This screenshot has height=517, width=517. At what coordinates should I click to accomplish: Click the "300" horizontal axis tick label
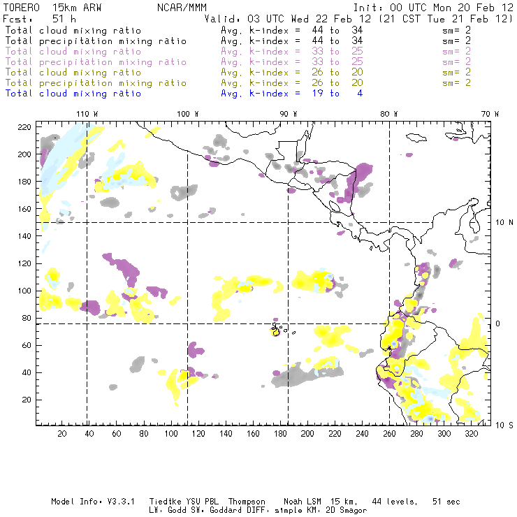(444, 434)
